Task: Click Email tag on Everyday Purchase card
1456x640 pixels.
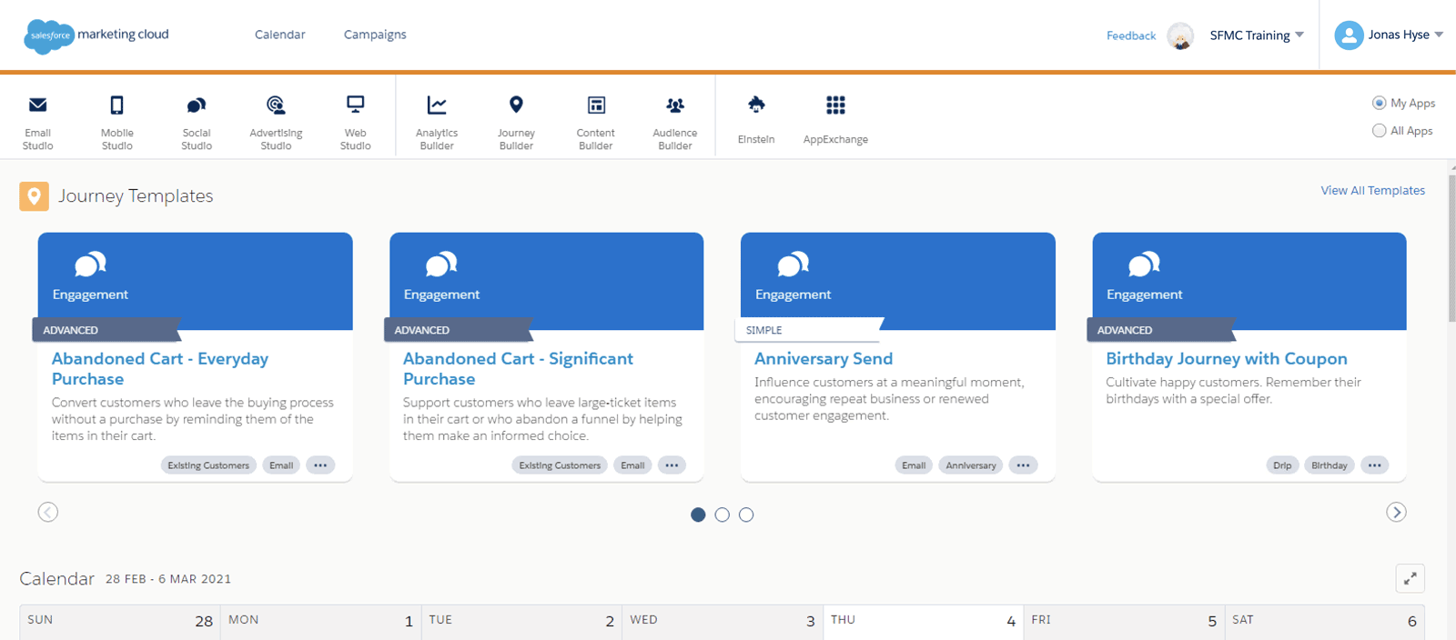Action: tap(281, 465)
